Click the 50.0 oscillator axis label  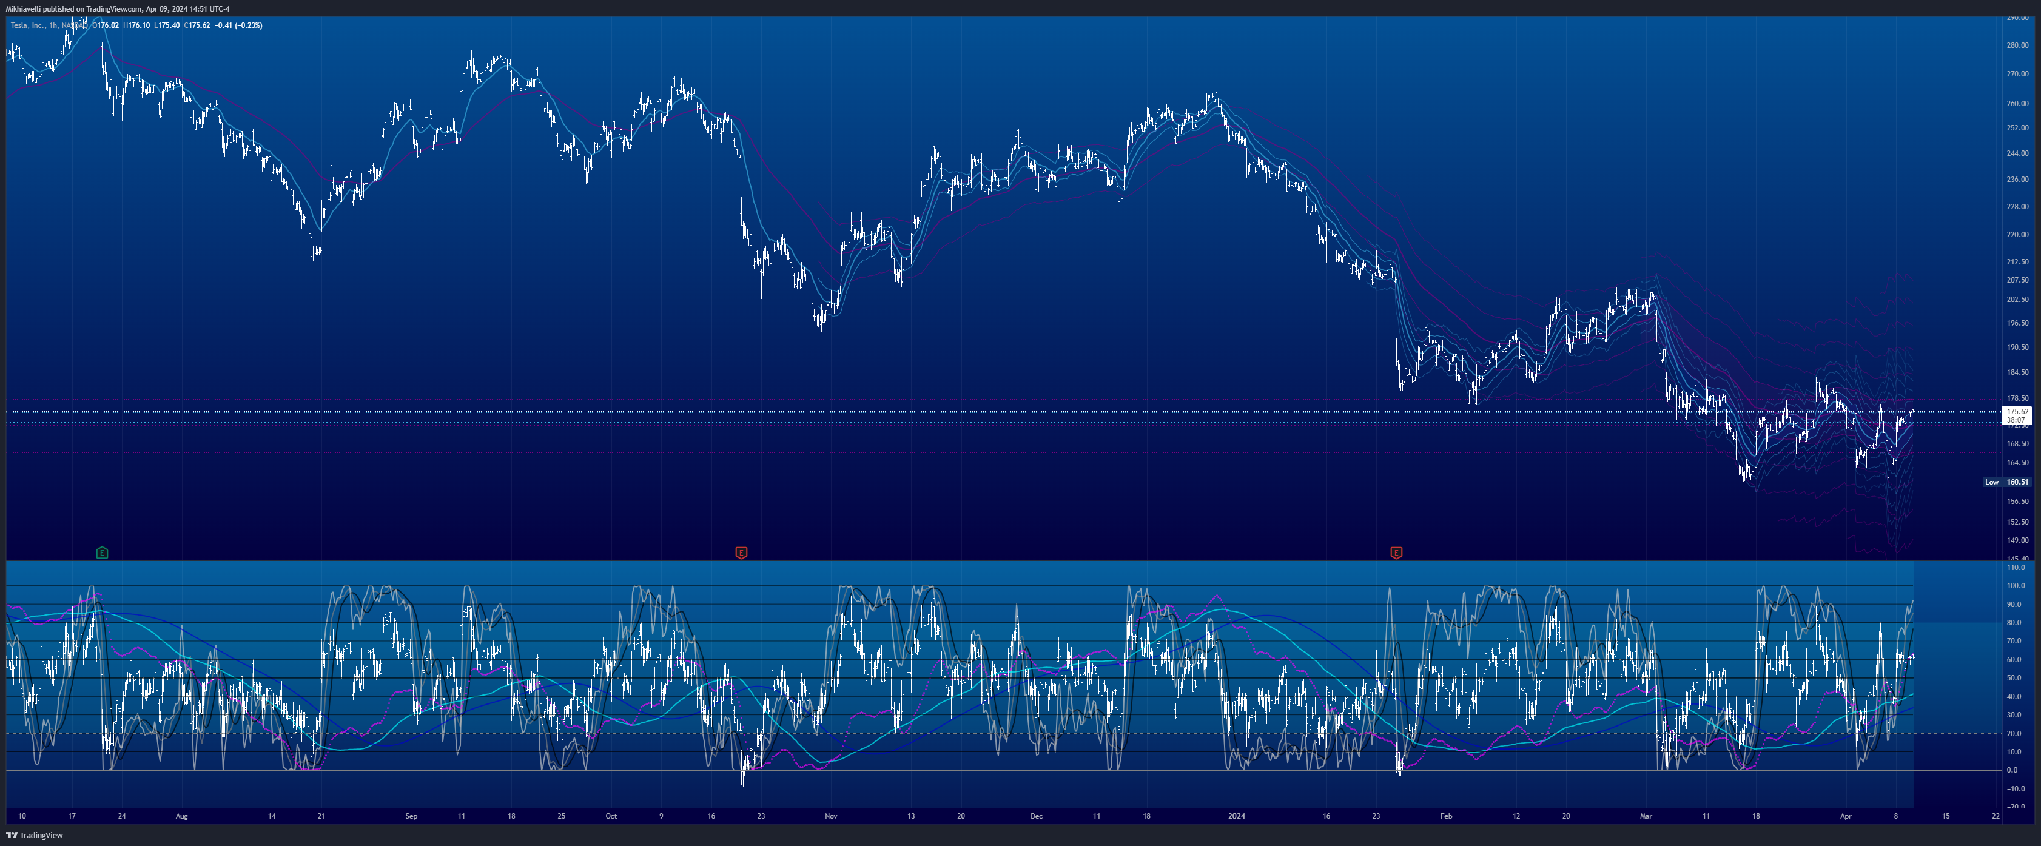click(2013, 678)
